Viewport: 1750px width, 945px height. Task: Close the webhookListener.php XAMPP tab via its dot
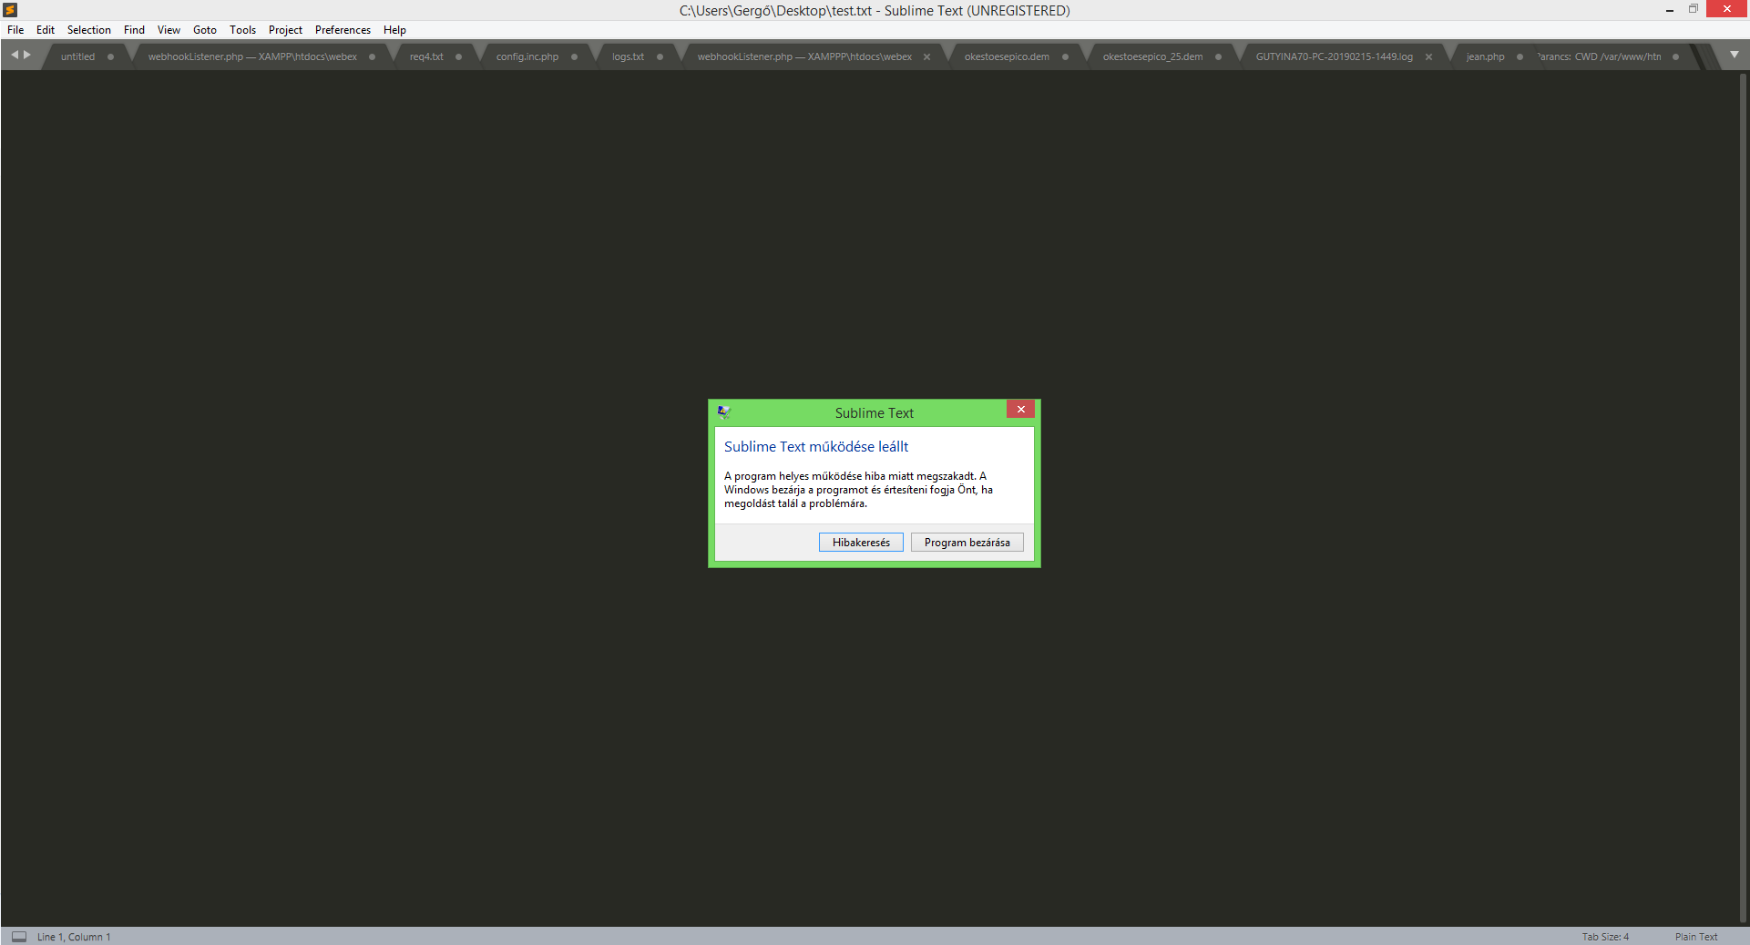coord(372,56)
